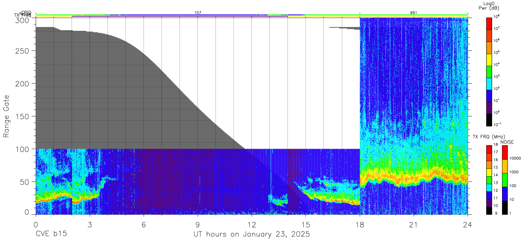Click the x-axis tick label '3'
Image resolution: width=526 pixels, height=243 pixels.
point(90,225)
